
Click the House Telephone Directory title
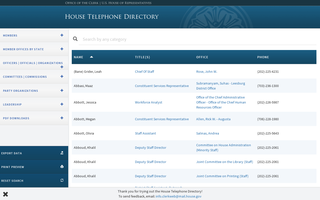(x=112, y=17)
